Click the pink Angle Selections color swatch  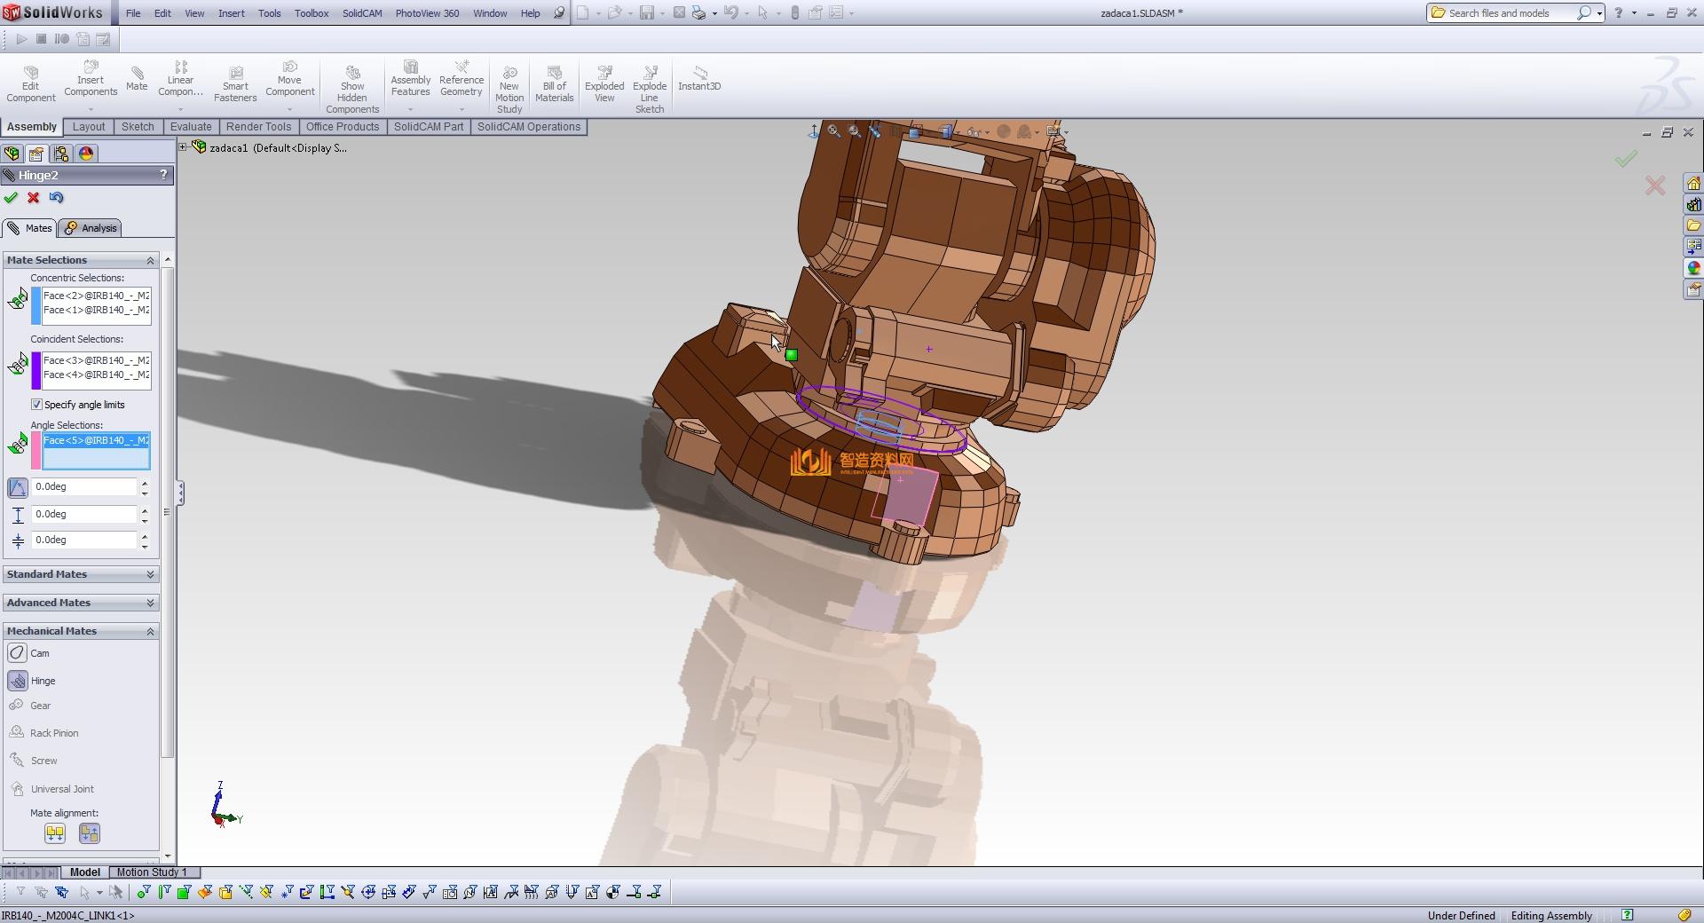click(x=36, y=451)
